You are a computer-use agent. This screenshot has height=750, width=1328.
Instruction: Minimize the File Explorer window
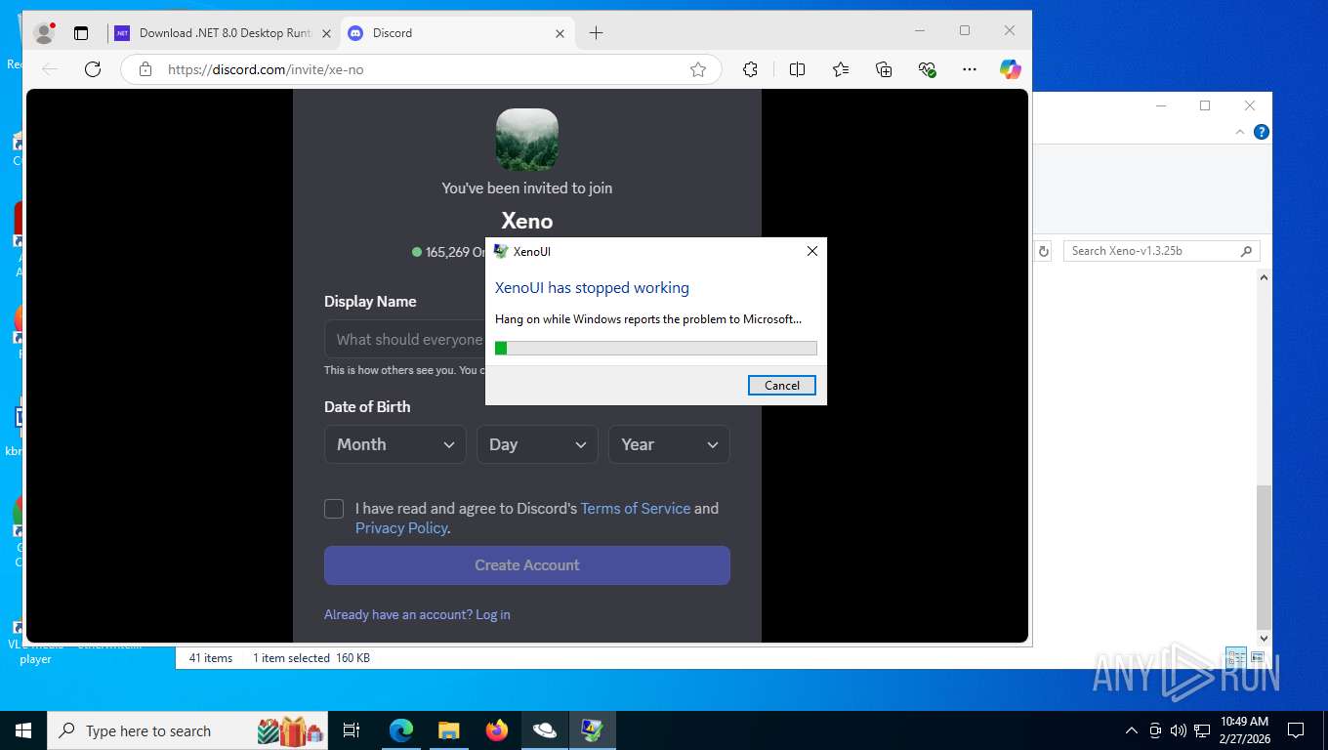[x=1161, y=105]
